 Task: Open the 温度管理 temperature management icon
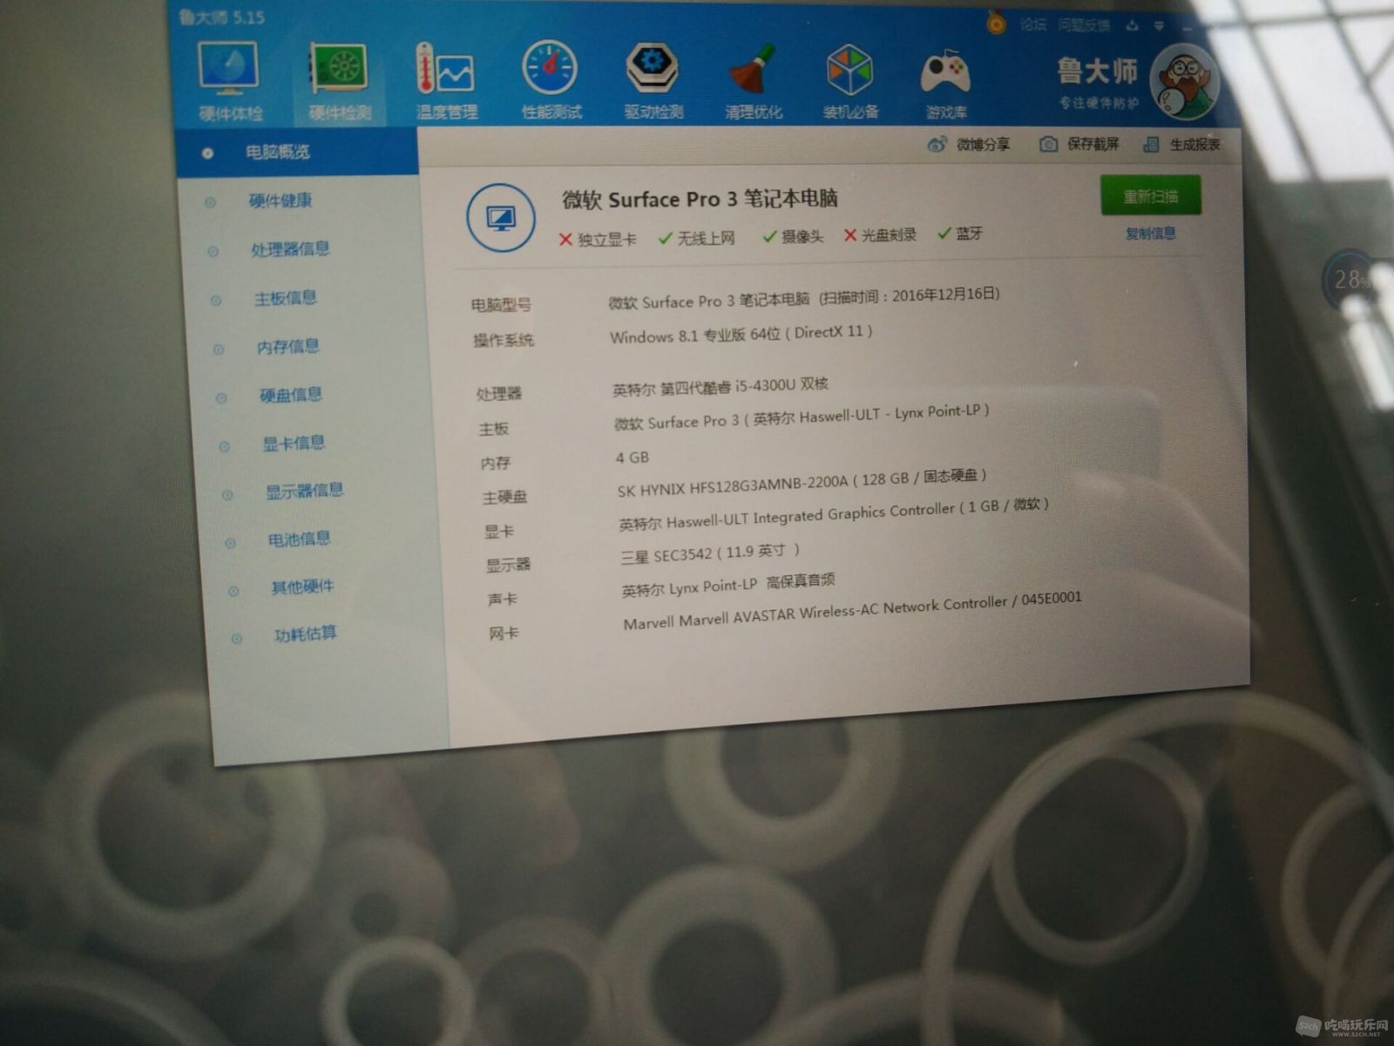pyautogui.click(x=446, y=82)
